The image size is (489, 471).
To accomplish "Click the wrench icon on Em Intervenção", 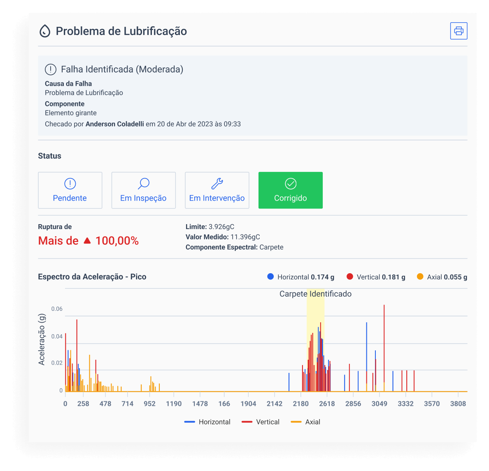I will (217, 183).
